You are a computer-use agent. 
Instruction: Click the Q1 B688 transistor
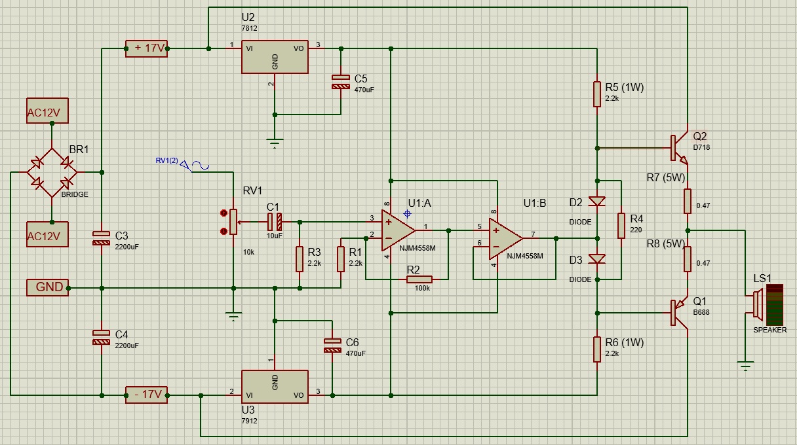[x=678, y=312]
